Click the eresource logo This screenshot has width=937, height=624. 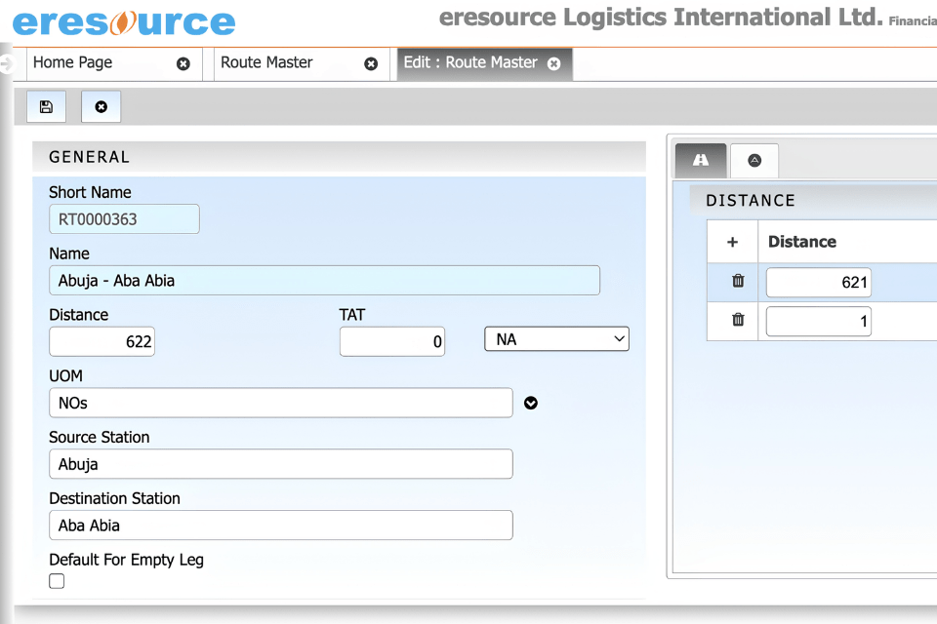pyautogui.click(x=124, y=22)
